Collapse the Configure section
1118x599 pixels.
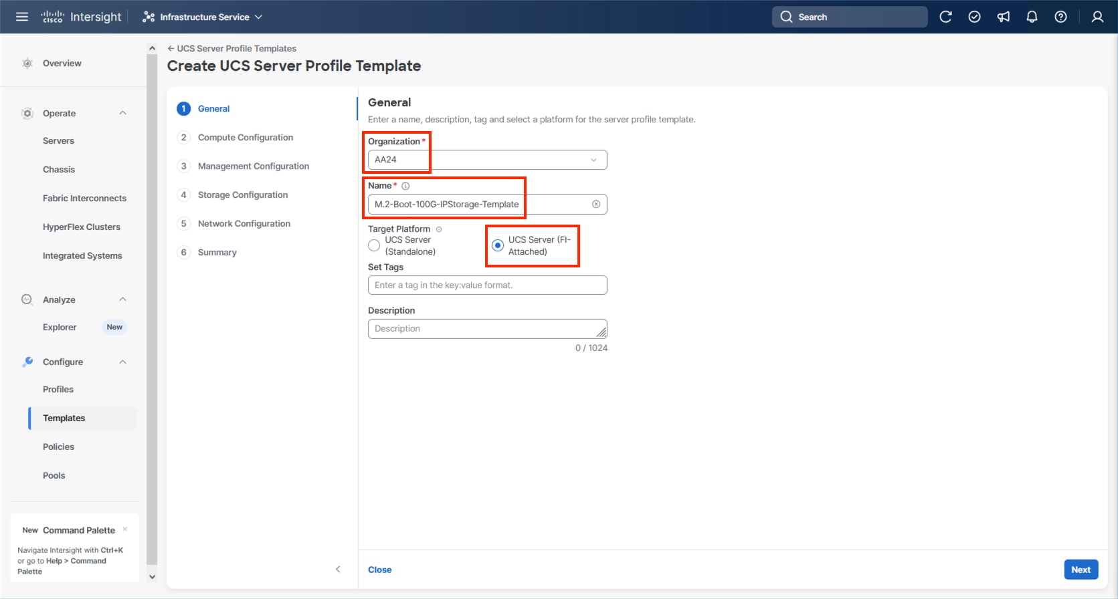(x=122, y=362)
